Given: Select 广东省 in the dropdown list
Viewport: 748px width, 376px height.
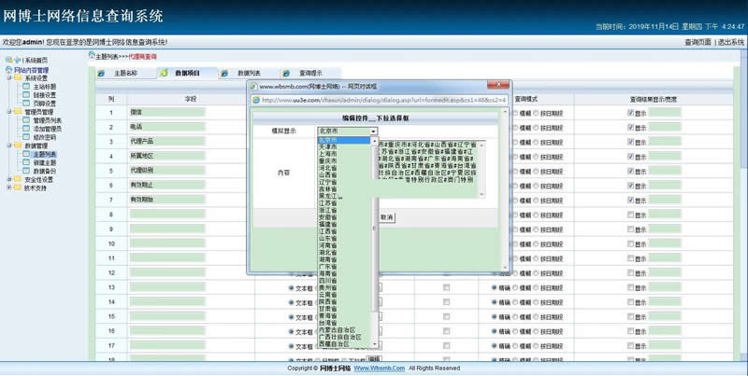Looking at the screenshot, I should coord(343,267).
